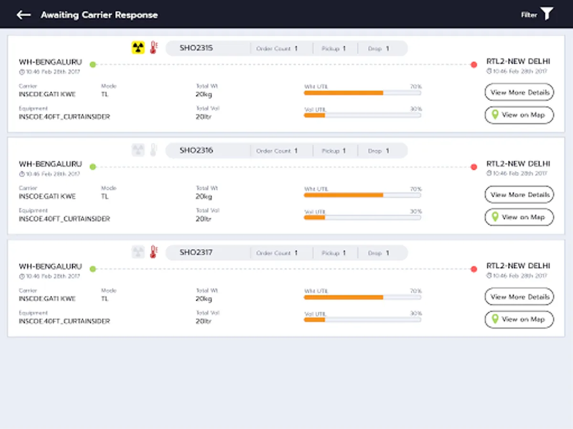This screenshot has width=573, height=429.
Task: Select red destination dot for SHO2316 route
Action: [x=474, y=167]
